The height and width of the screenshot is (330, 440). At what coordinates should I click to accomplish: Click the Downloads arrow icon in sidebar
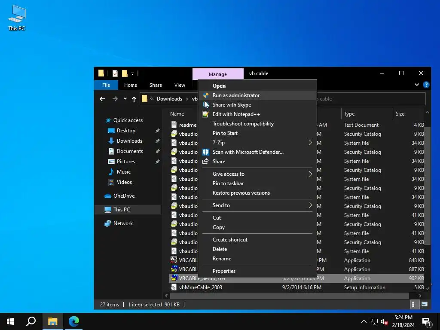(x=111, y=141)
